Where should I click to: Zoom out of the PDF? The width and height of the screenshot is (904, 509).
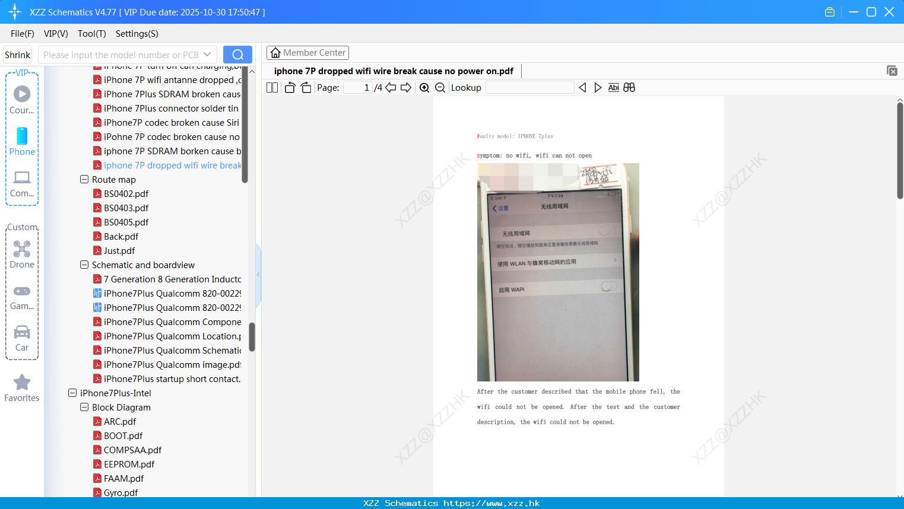440,87
